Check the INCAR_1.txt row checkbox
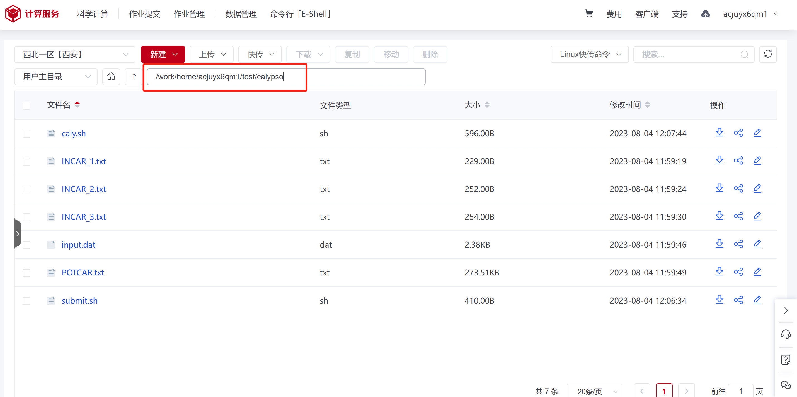797x397 pixels. (26, 161)
